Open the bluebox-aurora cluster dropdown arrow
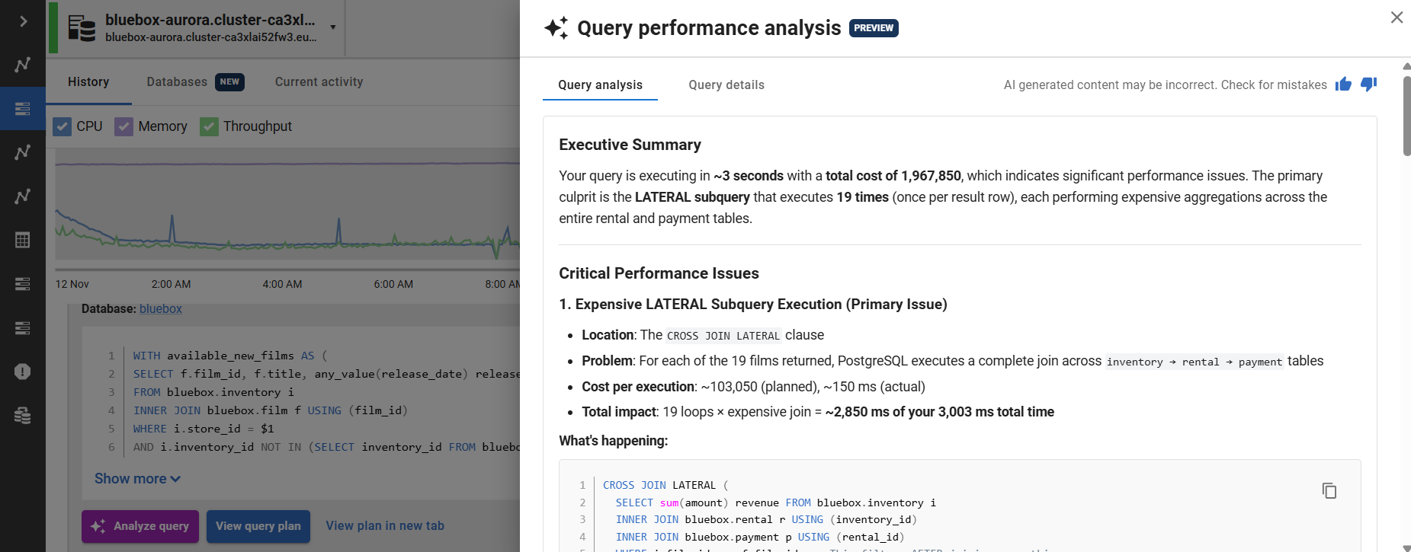The width and height of the screenshot is (1411, 552). 333,27
